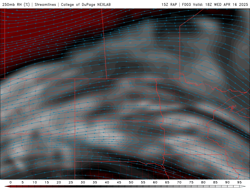250x188 pixels.
Task: Click the 'Valid: 18Z WED APR 16 2025' text
Action: [x=221, y=4]
